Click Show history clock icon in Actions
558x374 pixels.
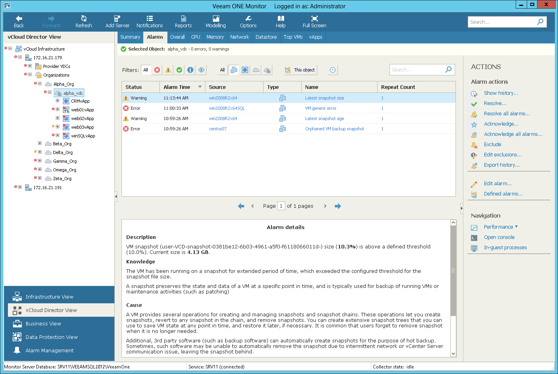(x=474, y=93)
